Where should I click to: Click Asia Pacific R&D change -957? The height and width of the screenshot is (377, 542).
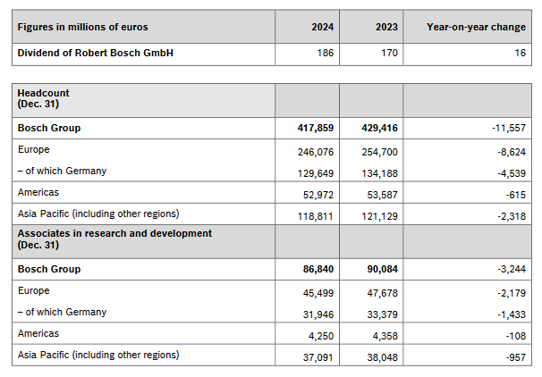coord(516,357)
